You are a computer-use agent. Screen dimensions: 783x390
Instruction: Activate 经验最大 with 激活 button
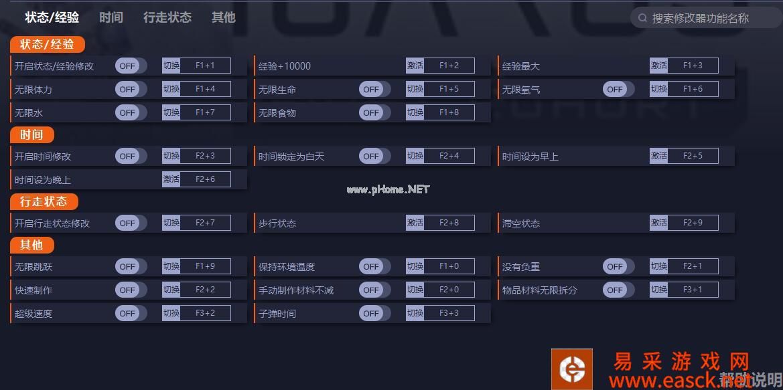coord(658,66)
